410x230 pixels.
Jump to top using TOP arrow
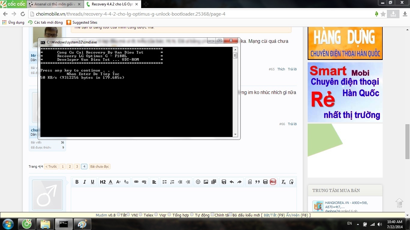(399, 203)
